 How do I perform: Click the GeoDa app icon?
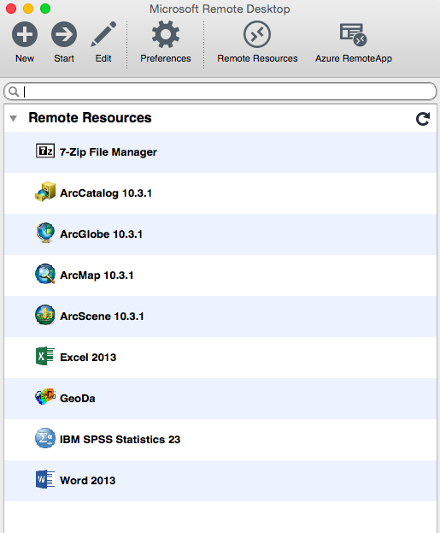pos(45,397)
